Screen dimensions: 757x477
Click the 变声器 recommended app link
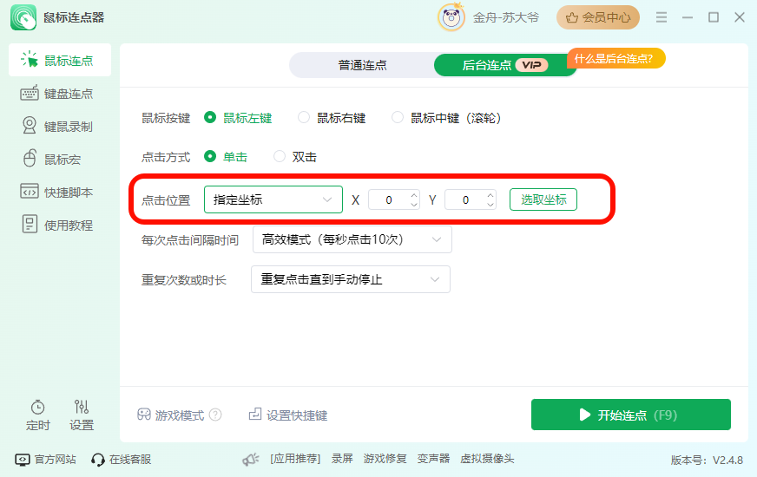[x=433, y=459]
